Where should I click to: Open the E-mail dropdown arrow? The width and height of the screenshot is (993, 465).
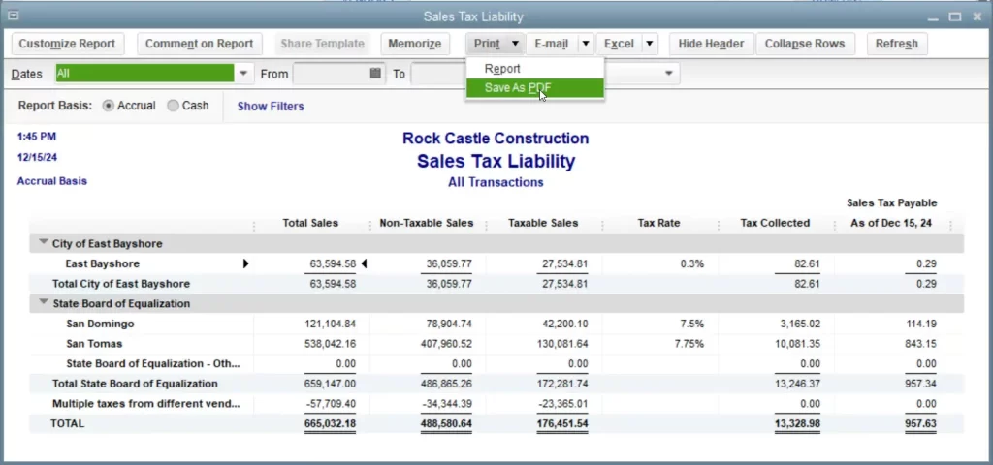pyautogui.click(x=585, y=44)
